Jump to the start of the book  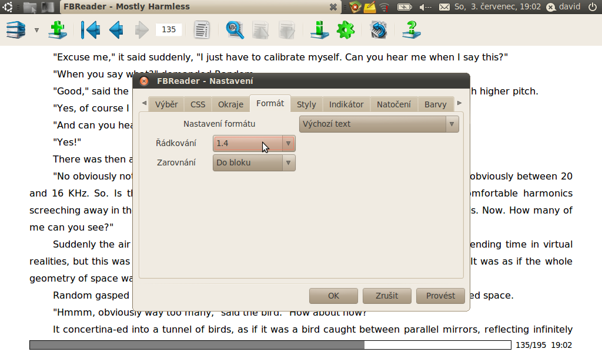(x=91, y=30)
